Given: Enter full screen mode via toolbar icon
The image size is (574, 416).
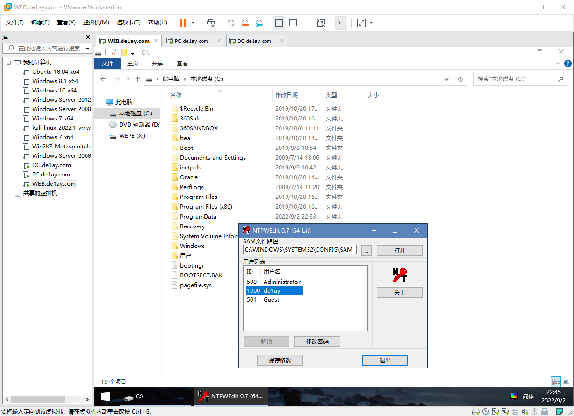Looking at the screenshot, I should click(x=307, y=22).
